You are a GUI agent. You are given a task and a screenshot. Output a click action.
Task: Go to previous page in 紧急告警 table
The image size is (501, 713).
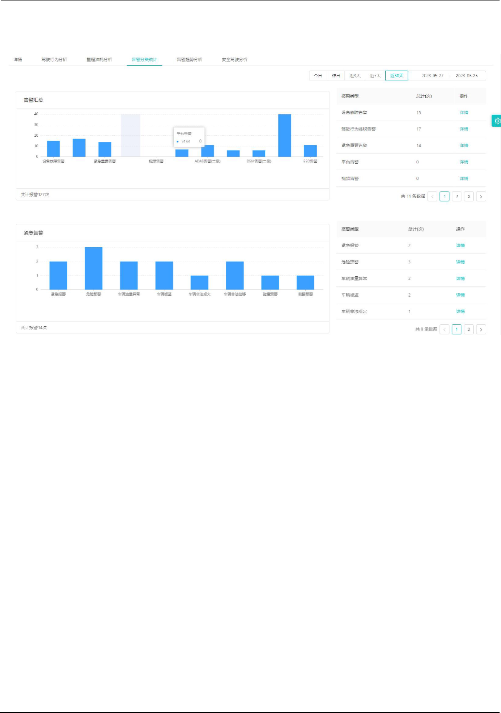click(x=444, y=329)
